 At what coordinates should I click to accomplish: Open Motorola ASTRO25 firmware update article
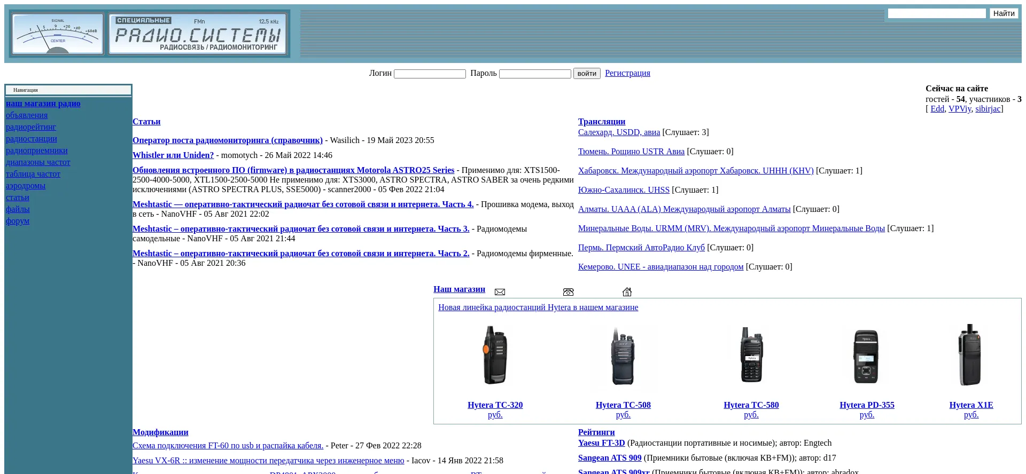[293, 170]
